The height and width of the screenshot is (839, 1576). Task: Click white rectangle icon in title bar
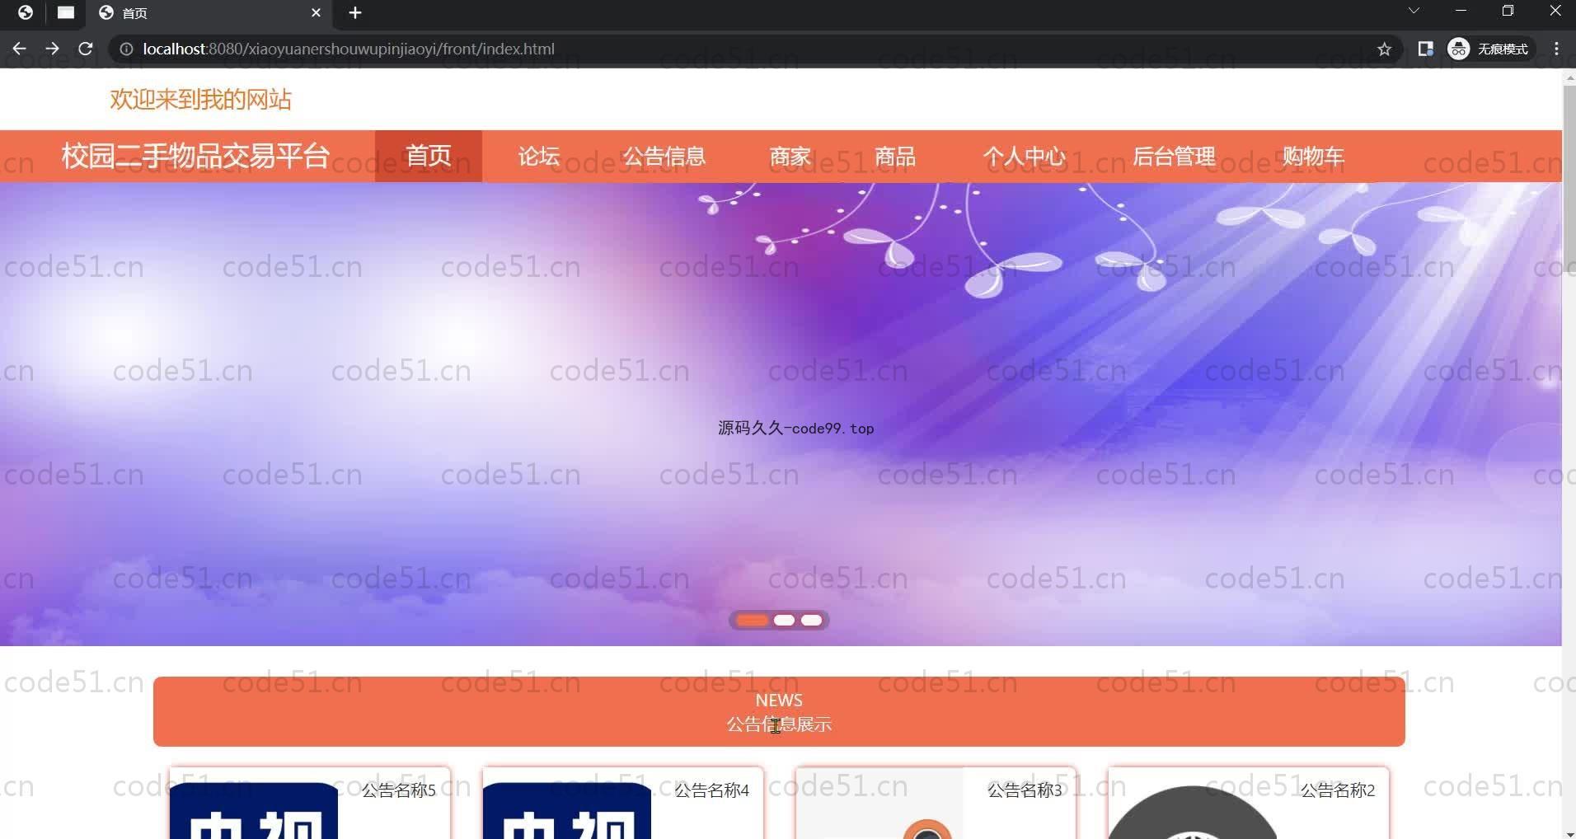click(65, 12)
